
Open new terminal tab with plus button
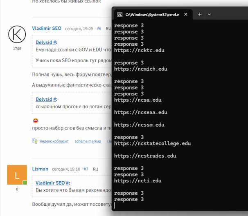[x=200, y=14]
